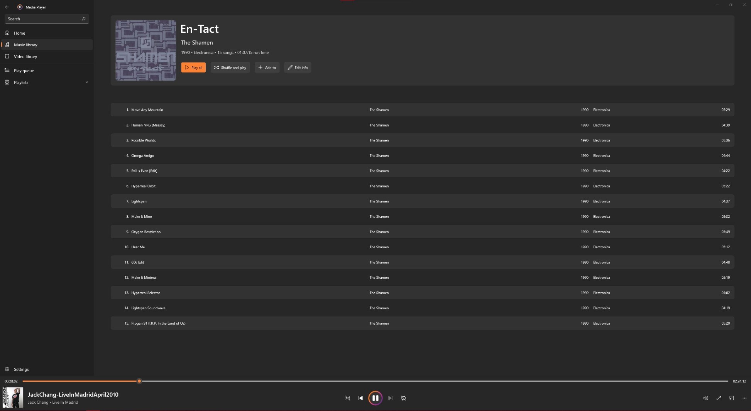The image size is (751, 411).
Task: Open Play queue
Action: 47,71
